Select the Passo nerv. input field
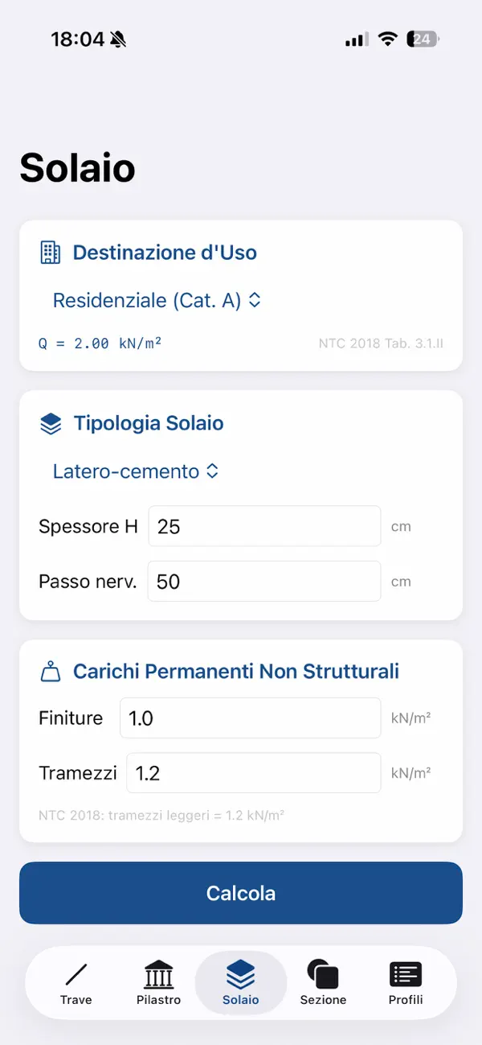Image resolution: width=482 pixels, height=1045 pixels. pos(264,581)
